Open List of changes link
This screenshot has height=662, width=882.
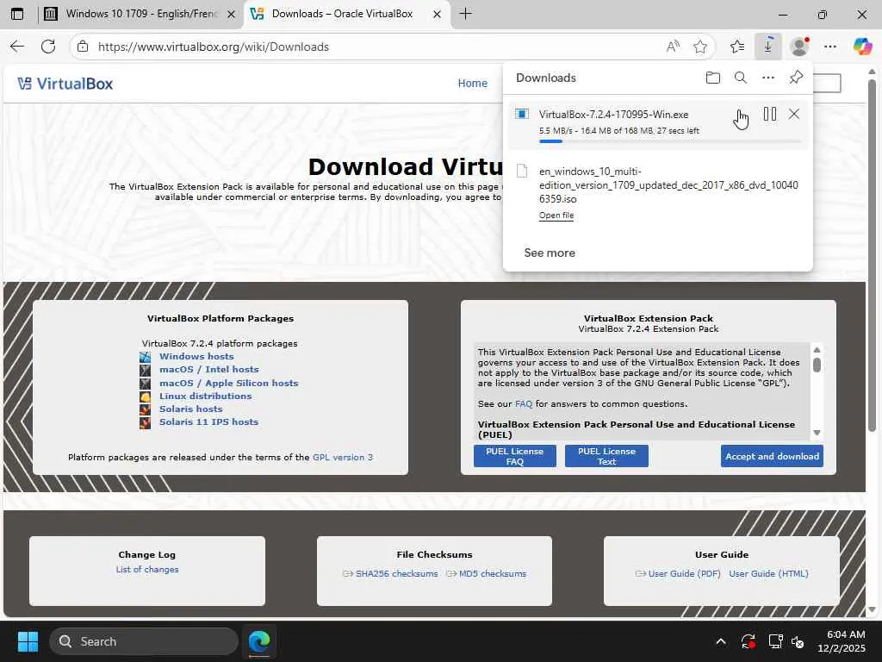tap(146, 569)
